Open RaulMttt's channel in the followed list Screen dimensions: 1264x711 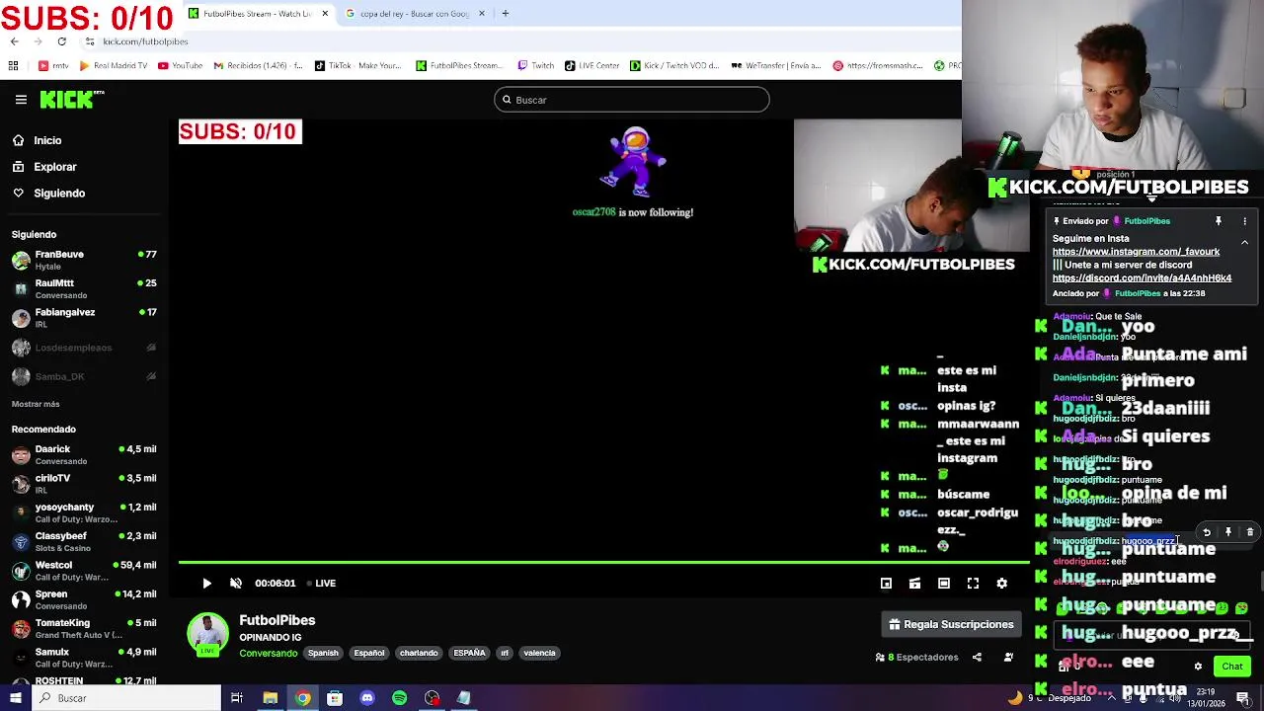point(84,288)
